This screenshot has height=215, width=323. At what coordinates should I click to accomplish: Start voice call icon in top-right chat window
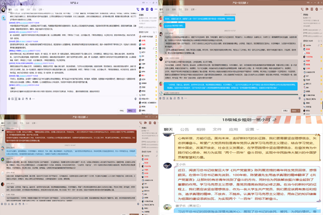pos(302,10)
